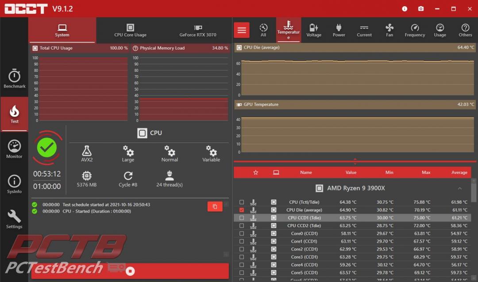Image resolution: width=478 pixels, height=282 pixels.
Task: Uncheck the CPU Die (average) row checkbox
Action: coord(242,210)
